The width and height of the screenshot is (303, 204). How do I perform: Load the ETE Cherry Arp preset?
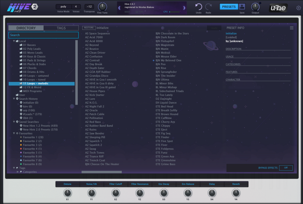click(165, 122)
